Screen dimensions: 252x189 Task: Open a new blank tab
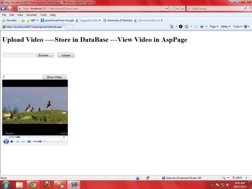pos(70,27)
